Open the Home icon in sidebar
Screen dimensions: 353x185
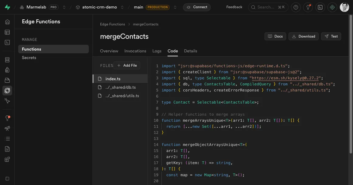click(7, 22)
